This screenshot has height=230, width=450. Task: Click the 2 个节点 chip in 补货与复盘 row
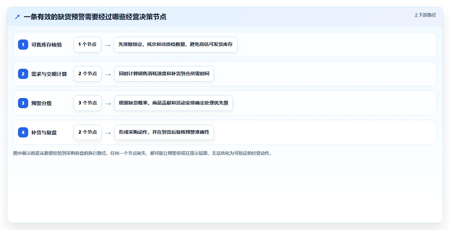point(88,132)
